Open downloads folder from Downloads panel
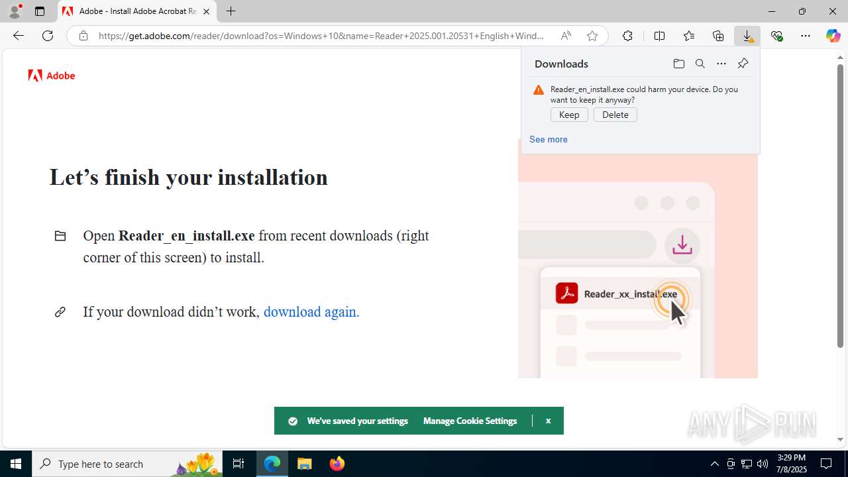848x477 pixels. pos(678,64)
